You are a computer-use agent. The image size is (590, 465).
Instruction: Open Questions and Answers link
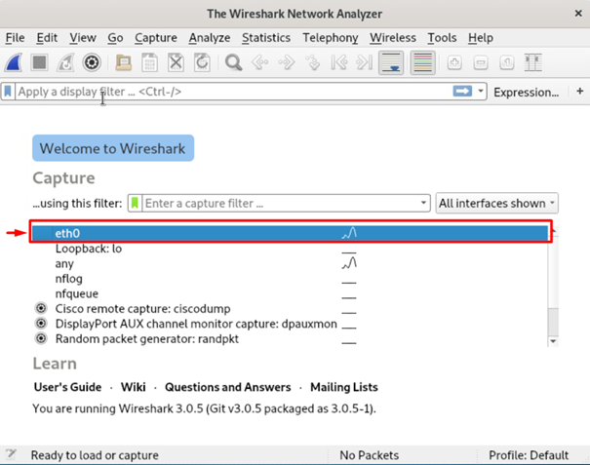[227, 387]
